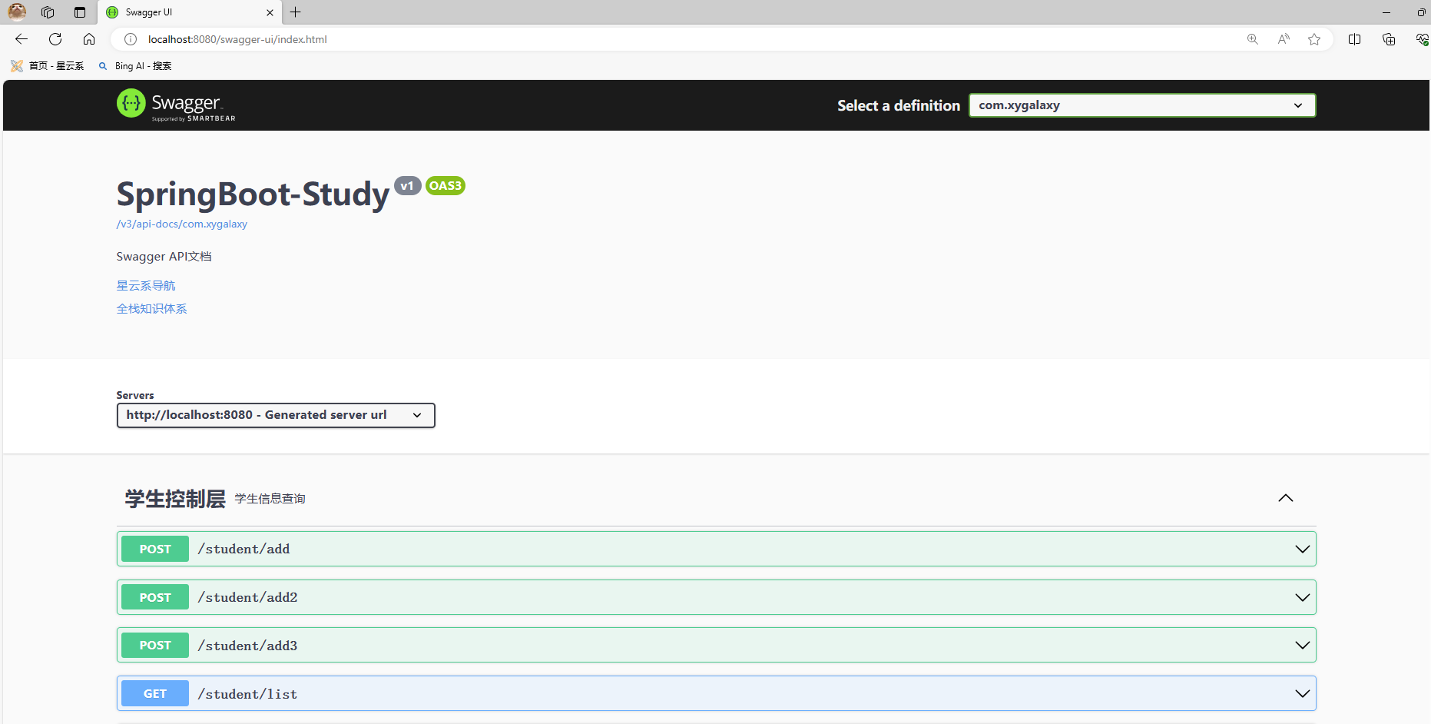
Task: Open browser collections icon
Action: point(1388,39)
